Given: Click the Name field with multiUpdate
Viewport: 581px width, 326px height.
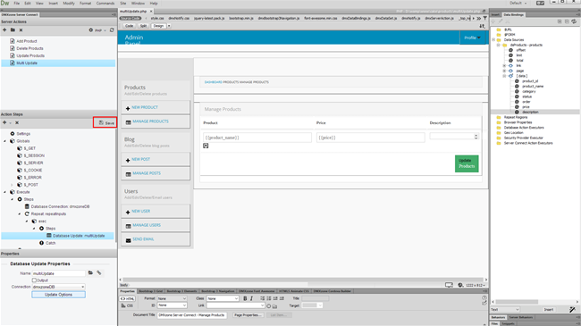Looking at the screenshot, I should [x=58, y=273].
